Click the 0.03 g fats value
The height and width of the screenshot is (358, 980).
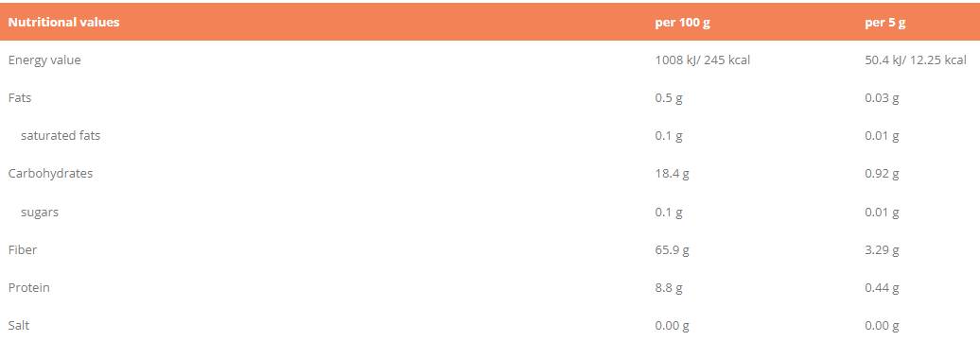click(x=882, y=98)
